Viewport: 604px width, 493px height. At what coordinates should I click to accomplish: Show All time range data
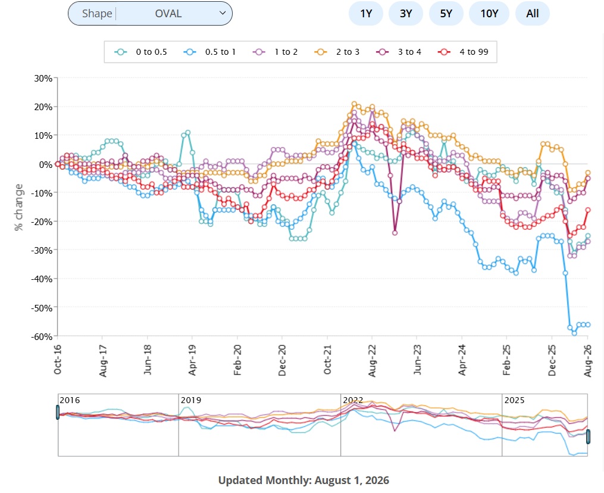click(x=533, y=14)
